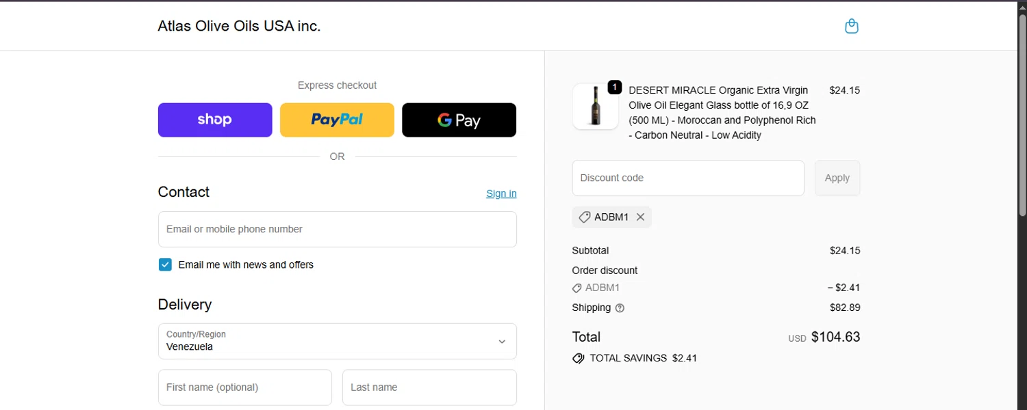Click the $104.63 total amount
Image resolution: width=1027 pixels, height=410 pixels.
click(835, 337)
